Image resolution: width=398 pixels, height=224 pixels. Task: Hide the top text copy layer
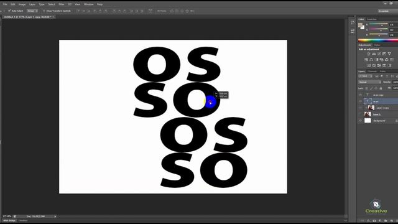360,95
